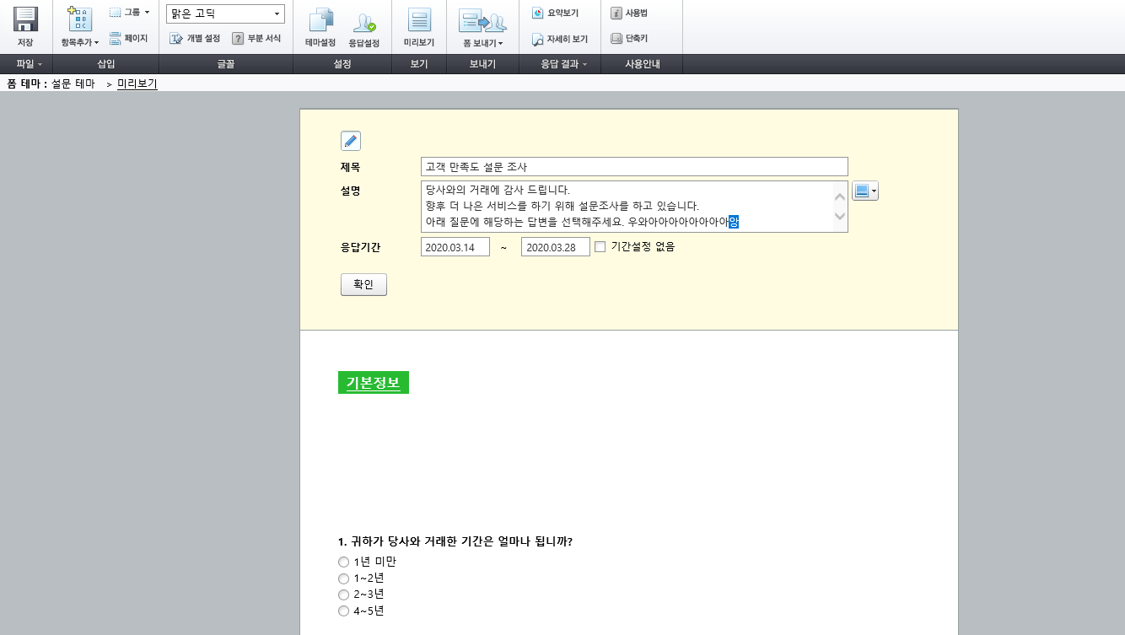Open 요약보기 summary view
The height and width of the screenshot is (635, 1125).
555,13
